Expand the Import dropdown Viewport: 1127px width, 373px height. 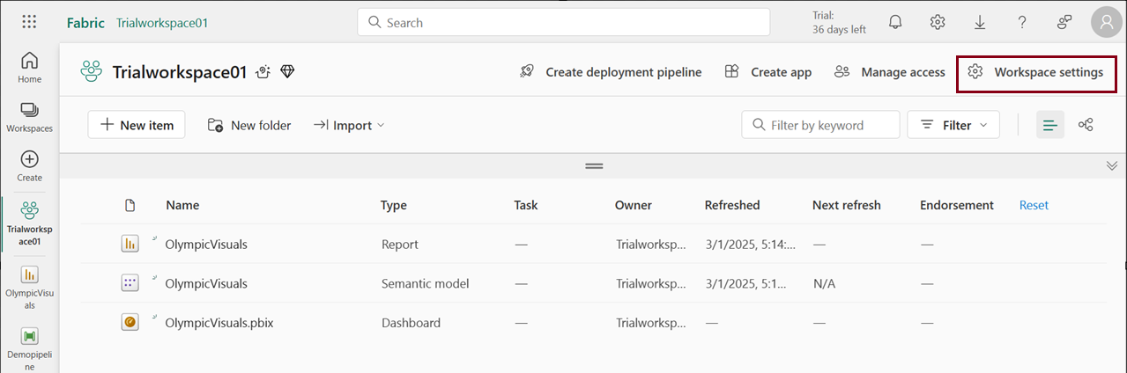(350, 125)
